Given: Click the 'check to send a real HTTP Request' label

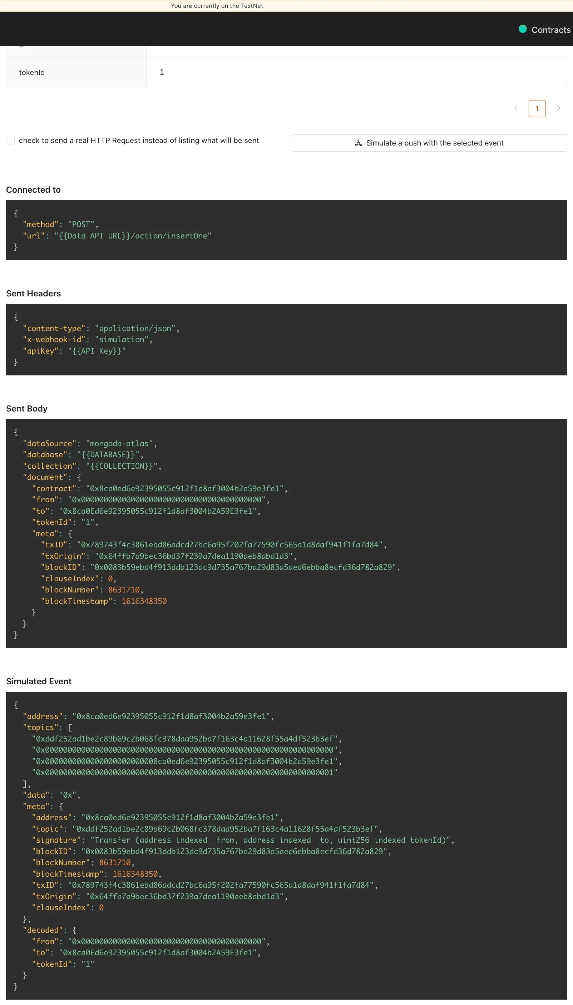Looking at the screenshot, I should (139, 141).
